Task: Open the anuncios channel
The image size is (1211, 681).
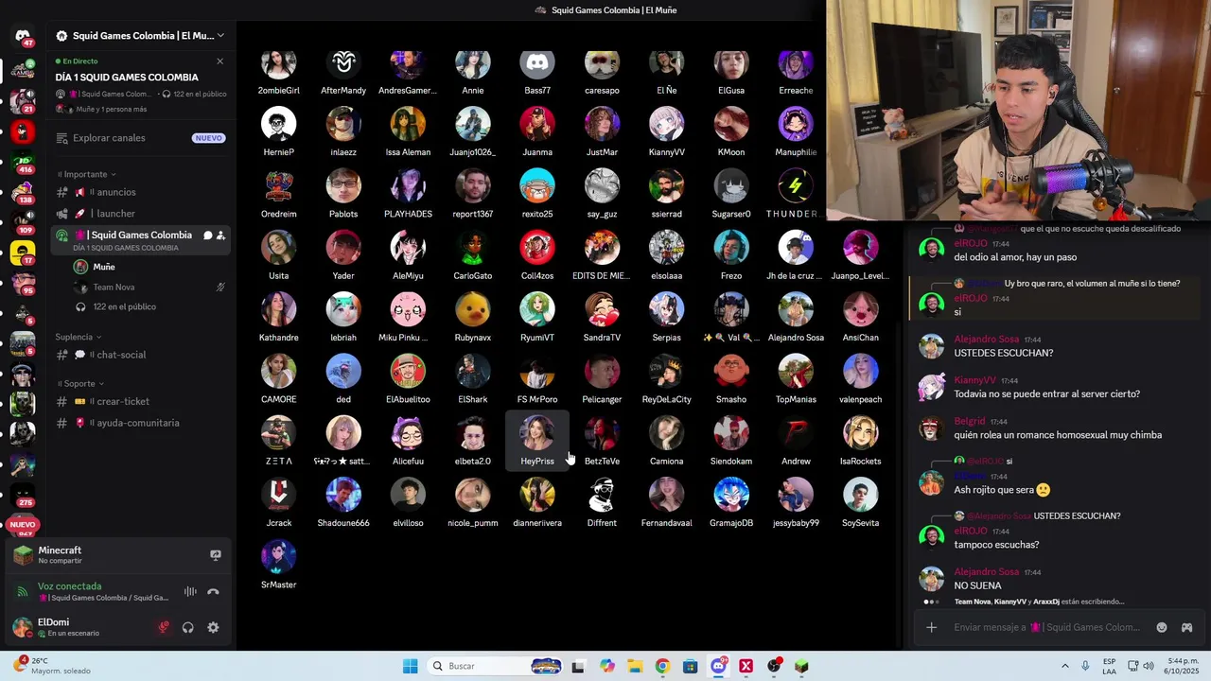Action: coord(140,192)
